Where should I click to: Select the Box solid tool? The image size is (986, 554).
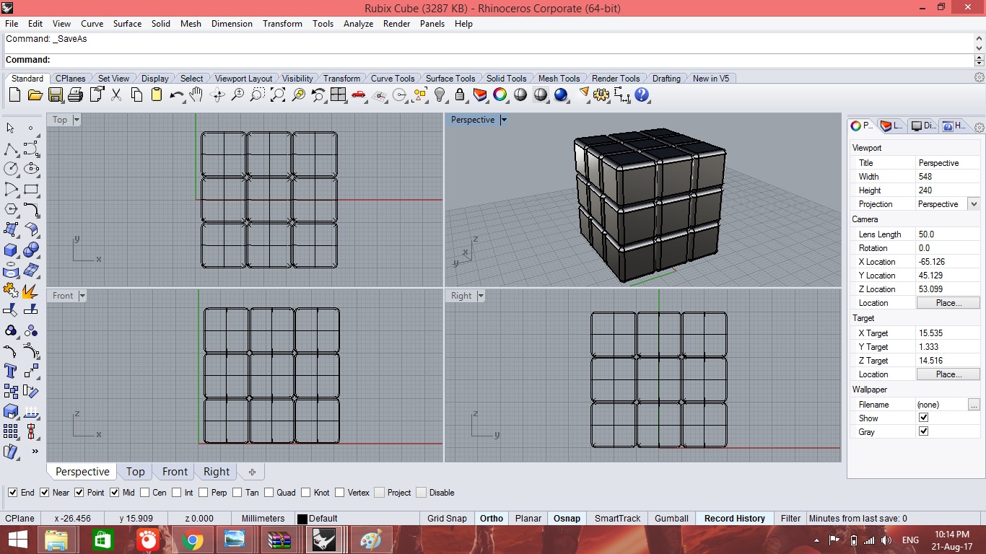(11, 250)
